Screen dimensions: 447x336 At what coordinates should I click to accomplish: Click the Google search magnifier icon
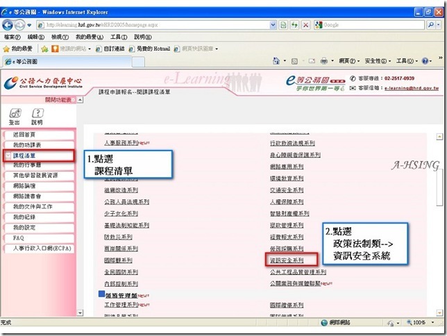431,25
